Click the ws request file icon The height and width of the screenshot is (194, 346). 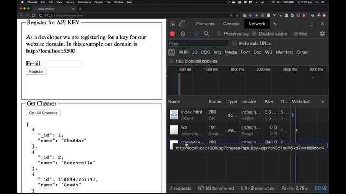[x=174, y=129]
